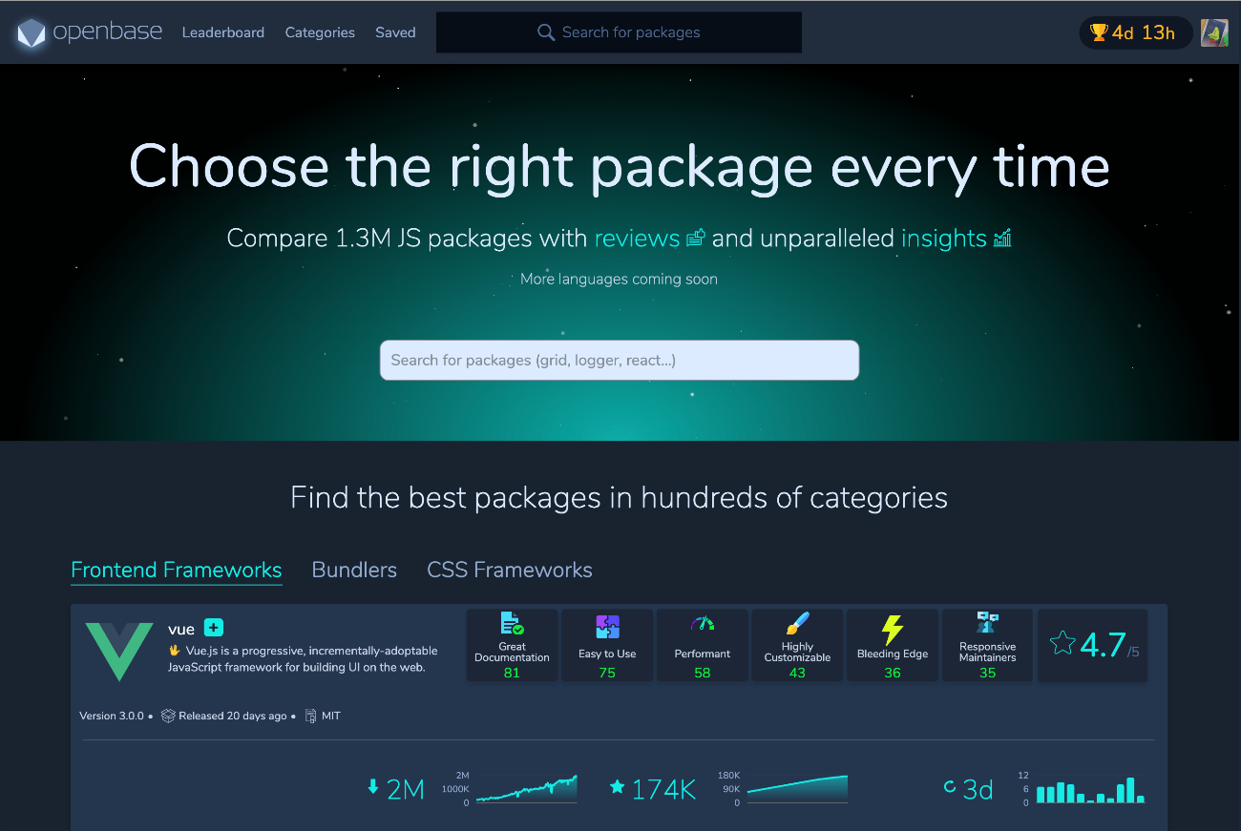Click the Highly Customizable paintbrush icon
1241x831 pixels.
coord(797,624)
